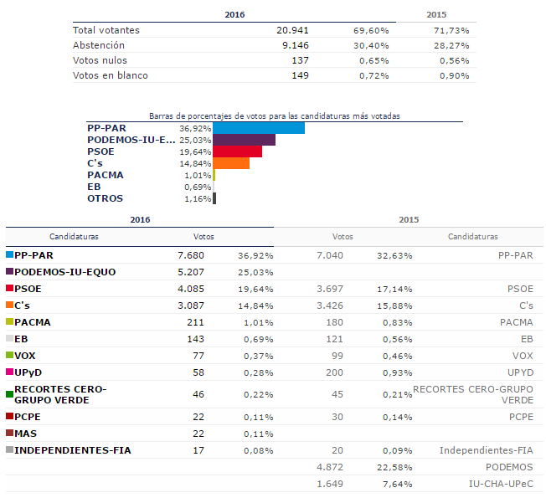Image resolution: width=546 pixels, height=503 pixels.
Task: Click the green VOX color swatch
Action: [x=9, y=355]
